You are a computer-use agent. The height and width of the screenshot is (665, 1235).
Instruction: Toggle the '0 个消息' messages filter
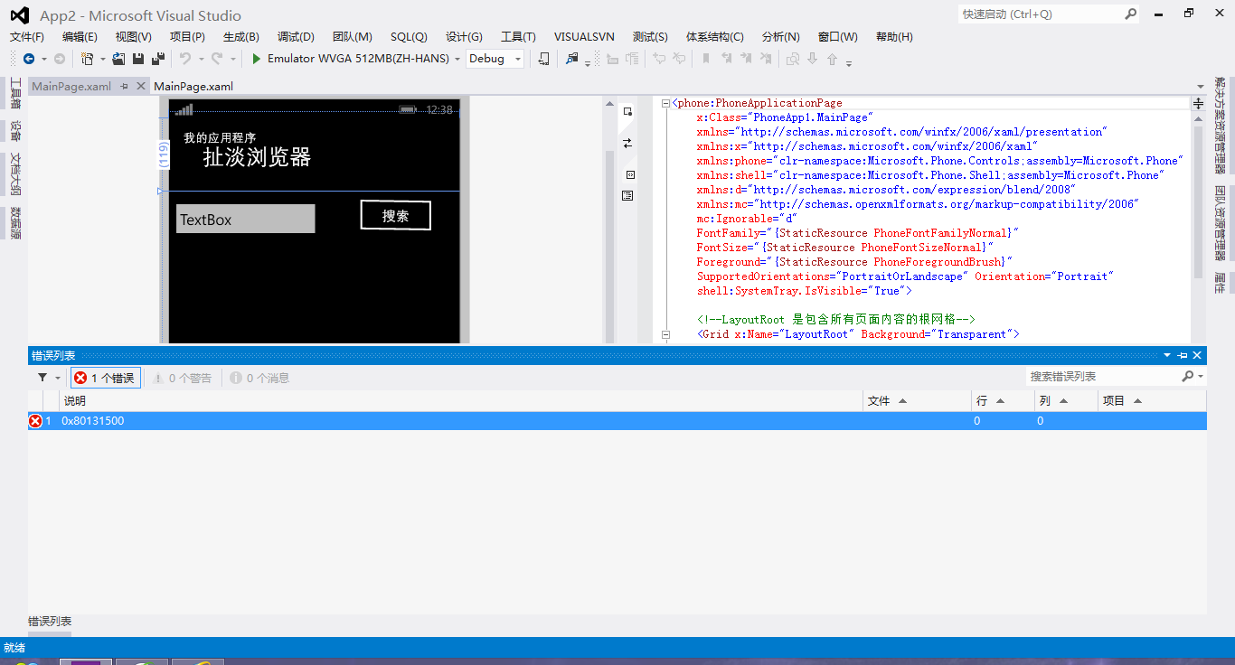[259, 378]
